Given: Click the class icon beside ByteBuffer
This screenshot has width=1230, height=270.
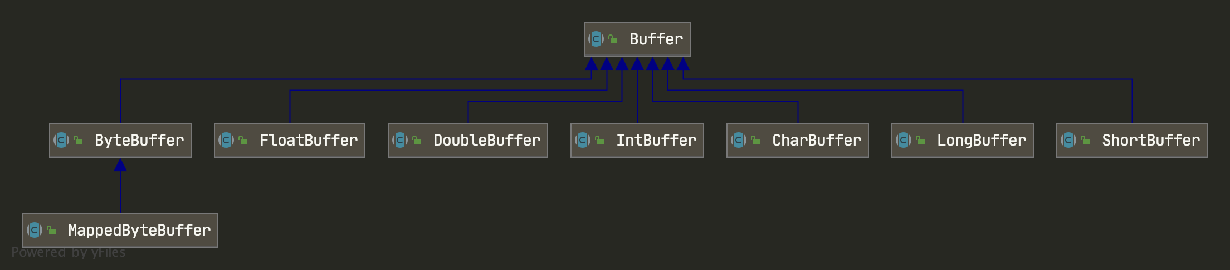Looking at the screenshot, I should pyautogui.click(x=61, y=140).
